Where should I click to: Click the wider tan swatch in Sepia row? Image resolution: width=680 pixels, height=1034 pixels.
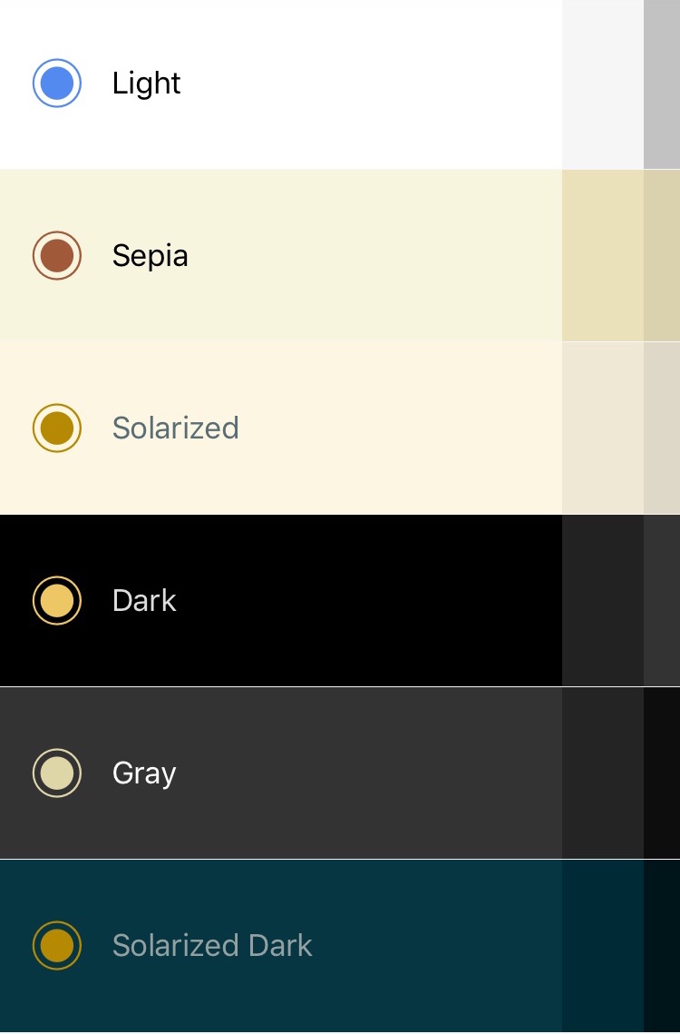[x=603, y=256]
